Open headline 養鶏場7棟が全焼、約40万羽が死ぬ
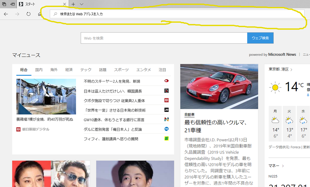This screenshot has height=187, width=310. coord(45,119)
